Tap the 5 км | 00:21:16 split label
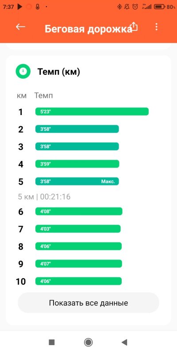The height and width of the screenshot is (354, 177). [44, 197]
